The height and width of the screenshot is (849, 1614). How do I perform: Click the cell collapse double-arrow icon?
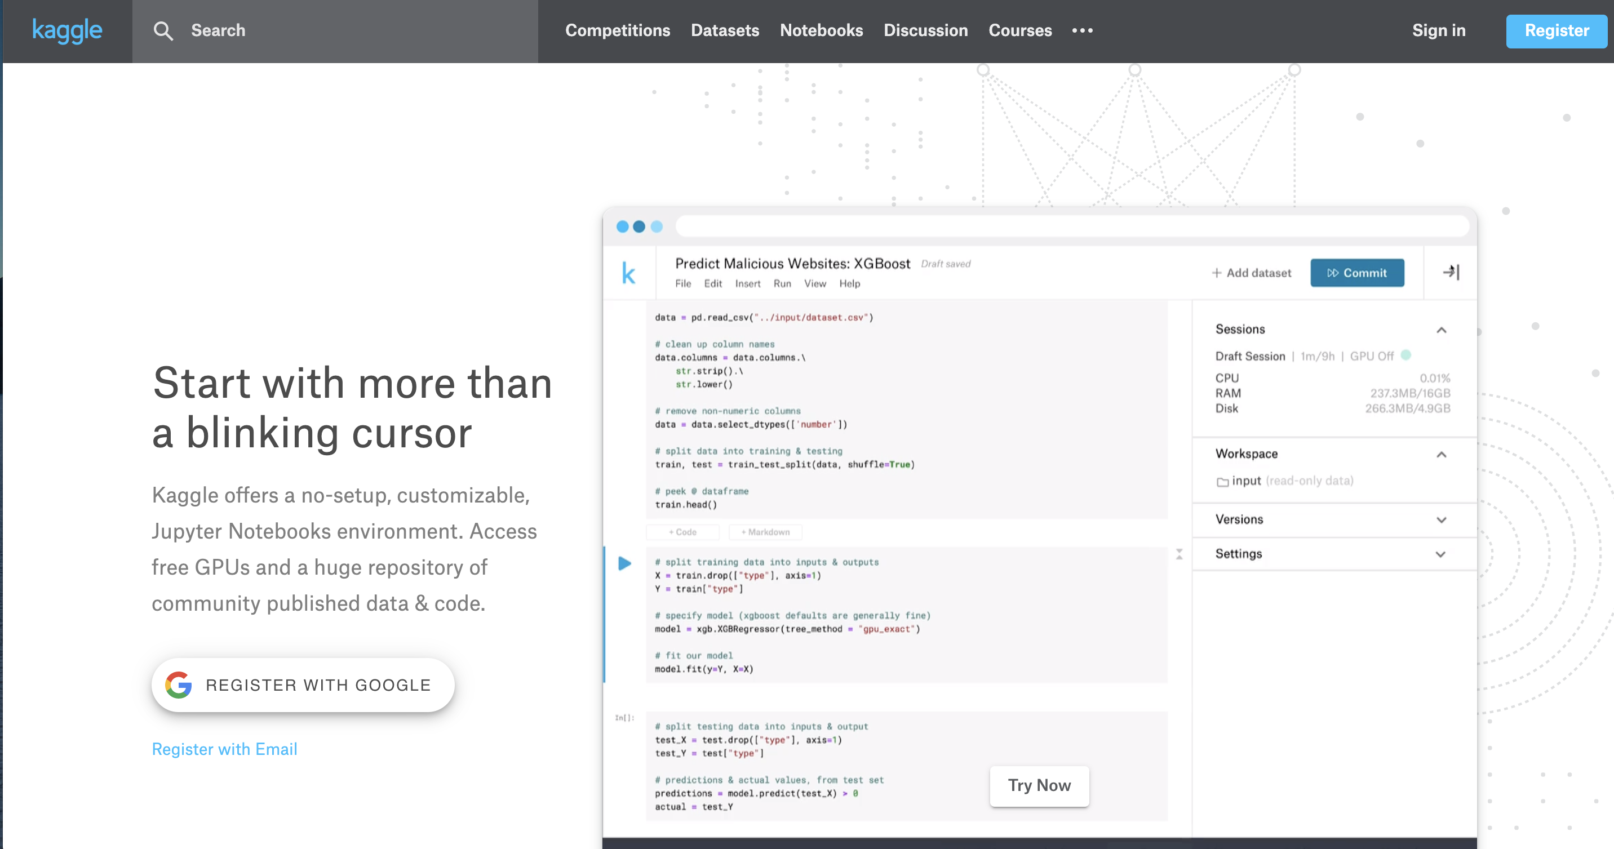pos(1179,554)
